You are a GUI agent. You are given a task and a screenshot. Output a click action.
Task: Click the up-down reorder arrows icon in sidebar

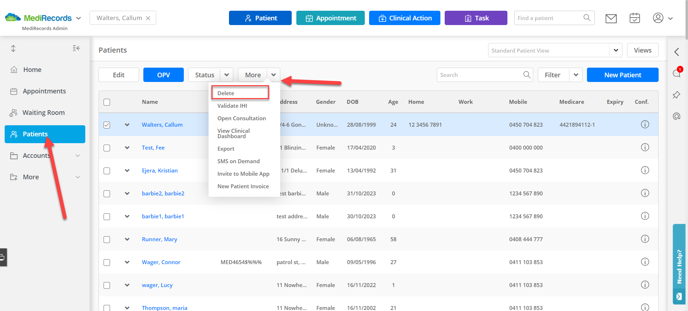click(x=13, y=48)
